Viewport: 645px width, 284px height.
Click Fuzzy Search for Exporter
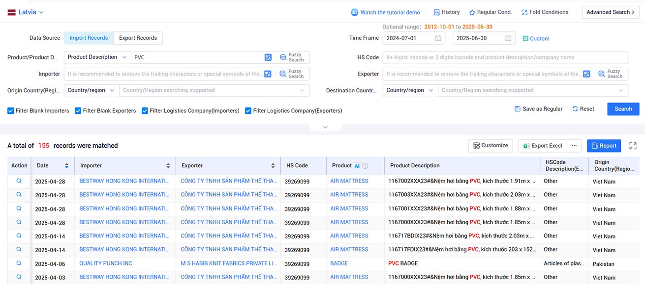coord(611,74)
